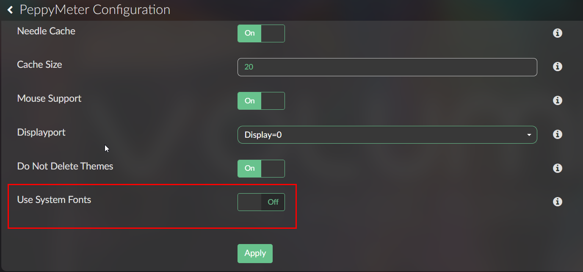Open Do Not Delete Themes info icon
Screen dimensions: 583x272
click(558, 168)
